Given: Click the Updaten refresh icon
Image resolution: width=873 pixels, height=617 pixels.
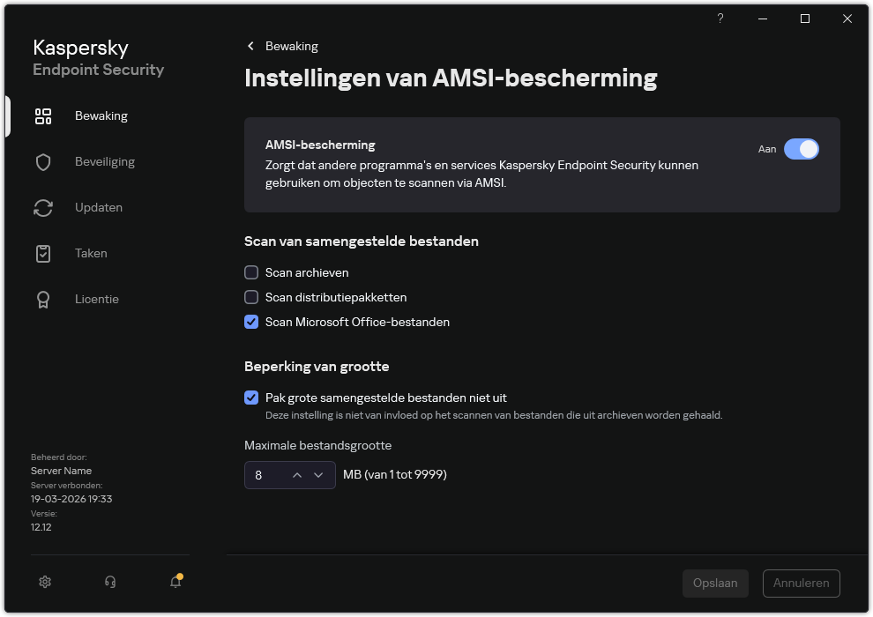Looking at the screenshot, I should click(x=43, y=207).
